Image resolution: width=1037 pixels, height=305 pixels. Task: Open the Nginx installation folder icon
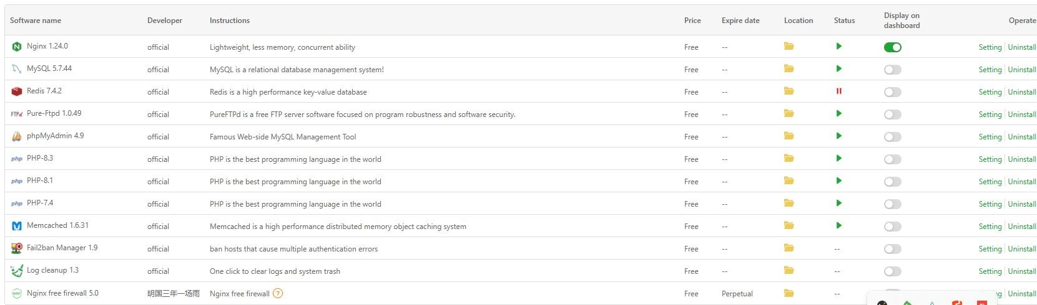click(x=789, y=46)
